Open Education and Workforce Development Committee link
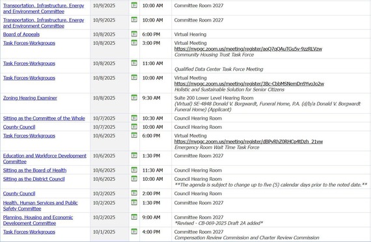 pyautogui.click(x=45, y=159)
